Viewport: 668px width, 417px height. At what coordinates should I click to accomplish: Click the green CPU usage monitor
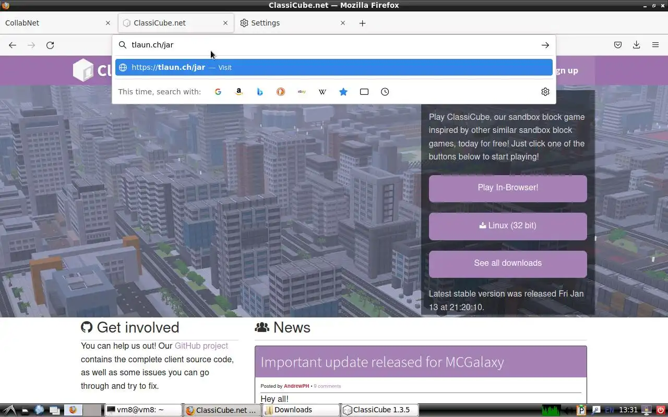[x=551, y=410]
